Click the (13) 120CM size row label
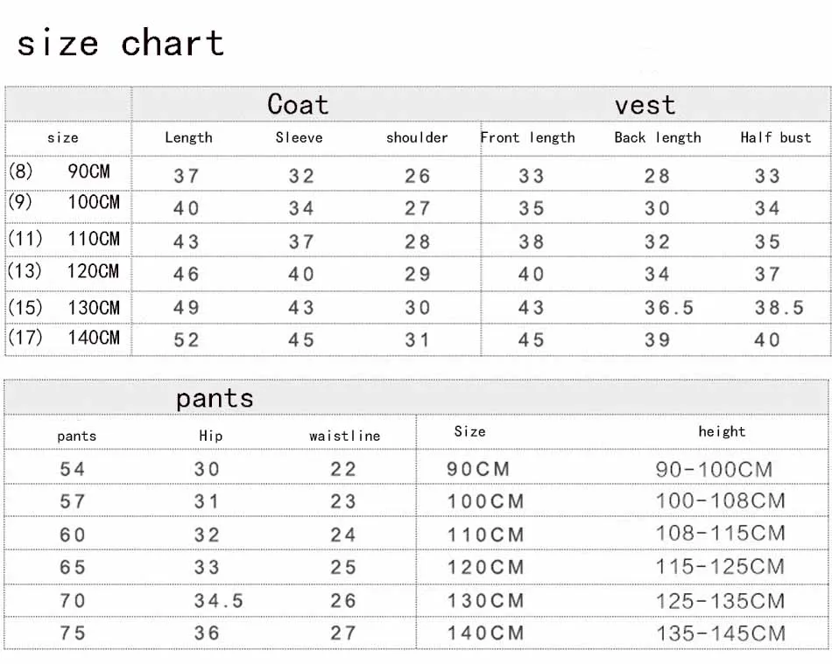Screen dimensions: 832x664 point(63,271)
